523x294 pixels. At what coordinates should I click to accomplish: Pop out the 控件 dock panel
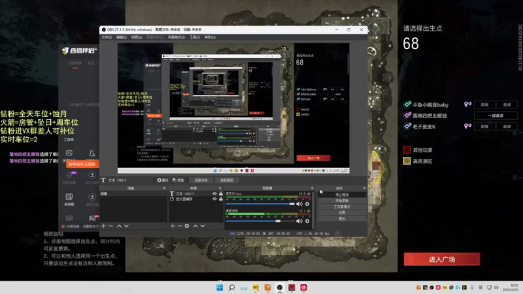pos(364,188)
